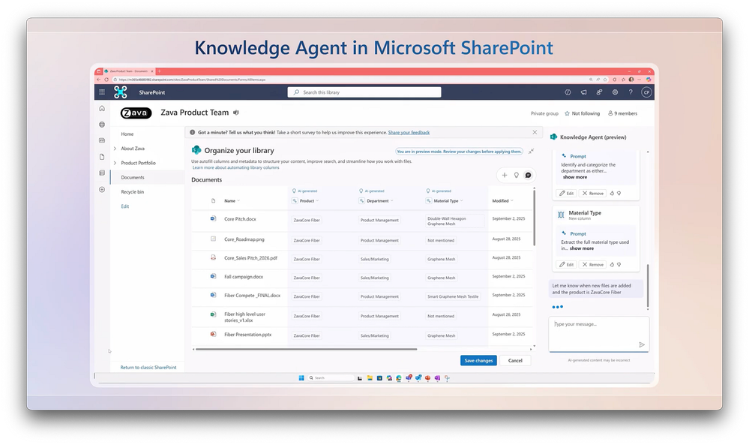Screen dimensions: 749x445
Task: Open the megaphone announcements icon
Action: click(584, 92)
